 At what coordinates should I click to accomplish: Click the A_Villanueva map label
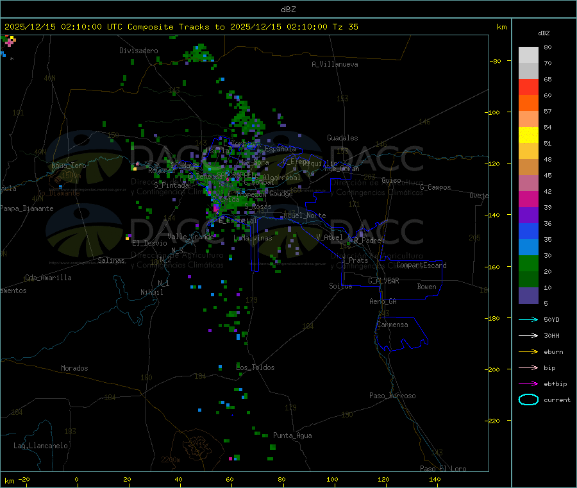335,64
